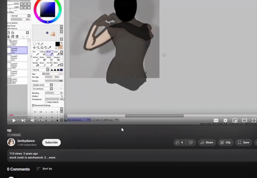Activate the magic wand tool
The height and width of the screenshot is (178, 257).
[42, 44]
